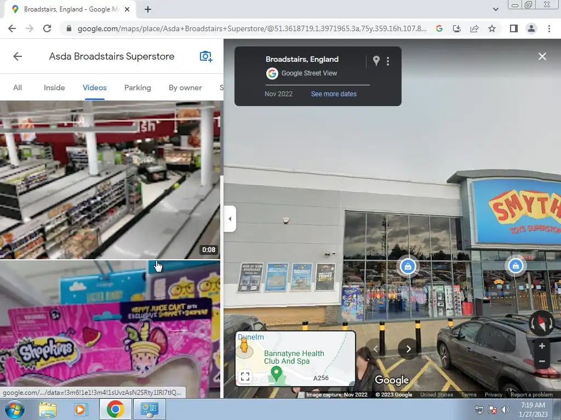Reload the current page

point(47,28)
